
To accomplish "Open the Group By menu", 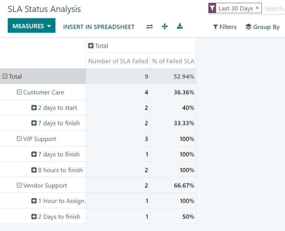I will click(263, 27).
